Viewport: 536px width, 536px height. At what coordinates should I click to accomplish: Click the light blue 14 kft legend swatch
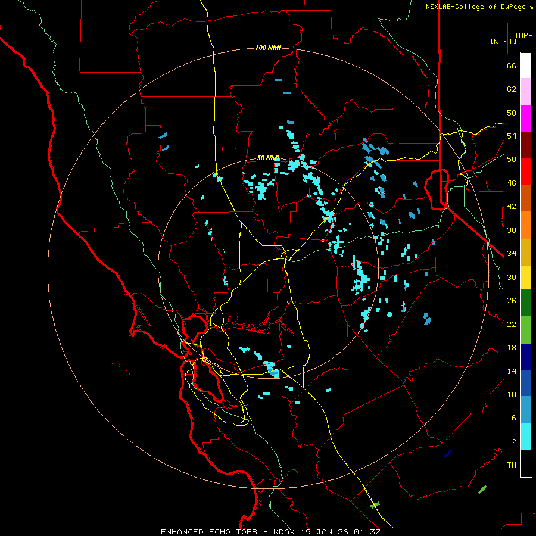[x=526, y=410]
